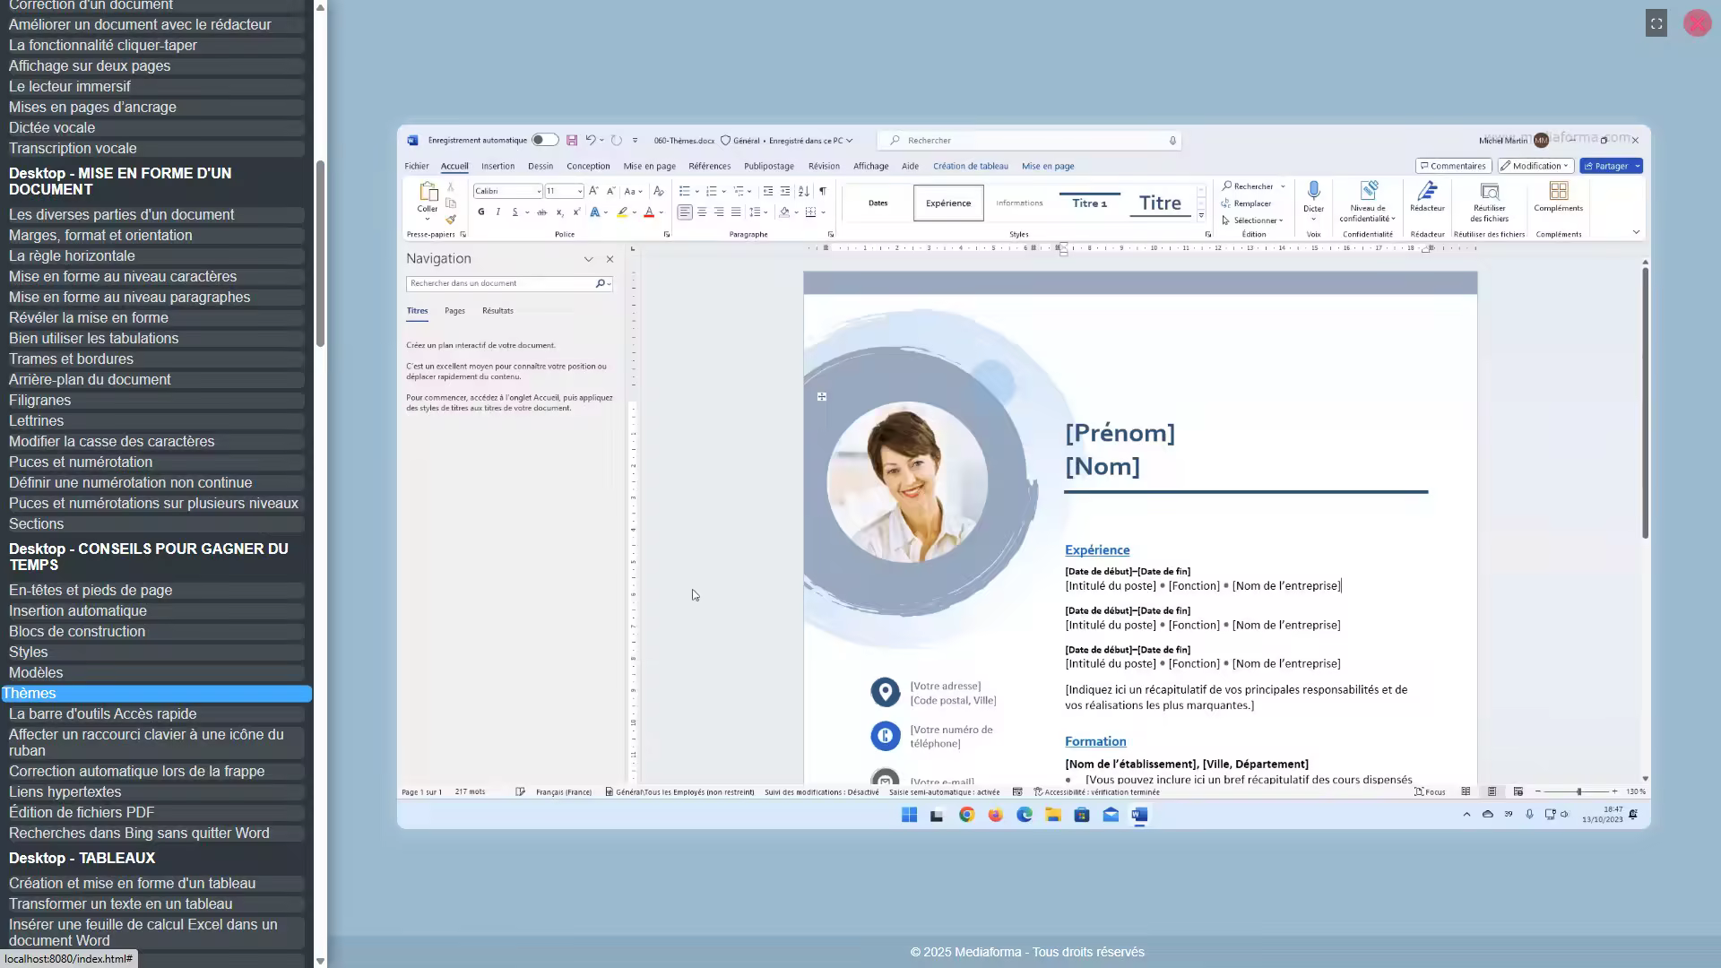
Task: Click the Partager button
Action: [x=1611, y=166]
